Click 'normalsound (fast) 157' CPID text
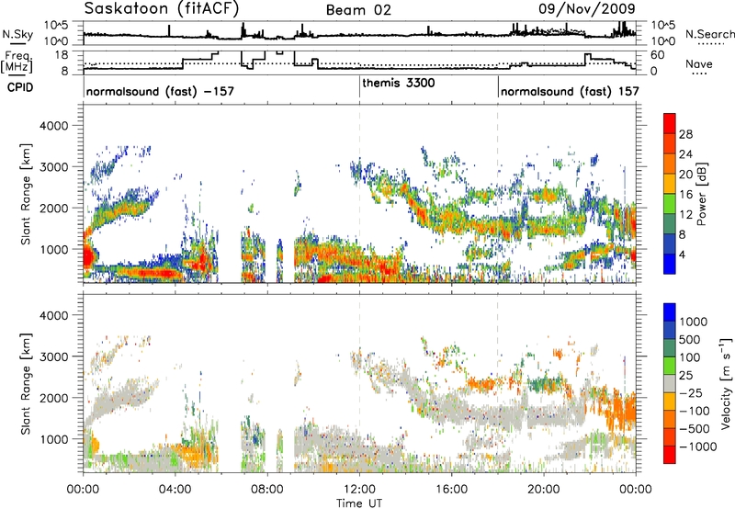Image resolution: width=735 pixels, height=509 pixels. click(x=570, y=91)
